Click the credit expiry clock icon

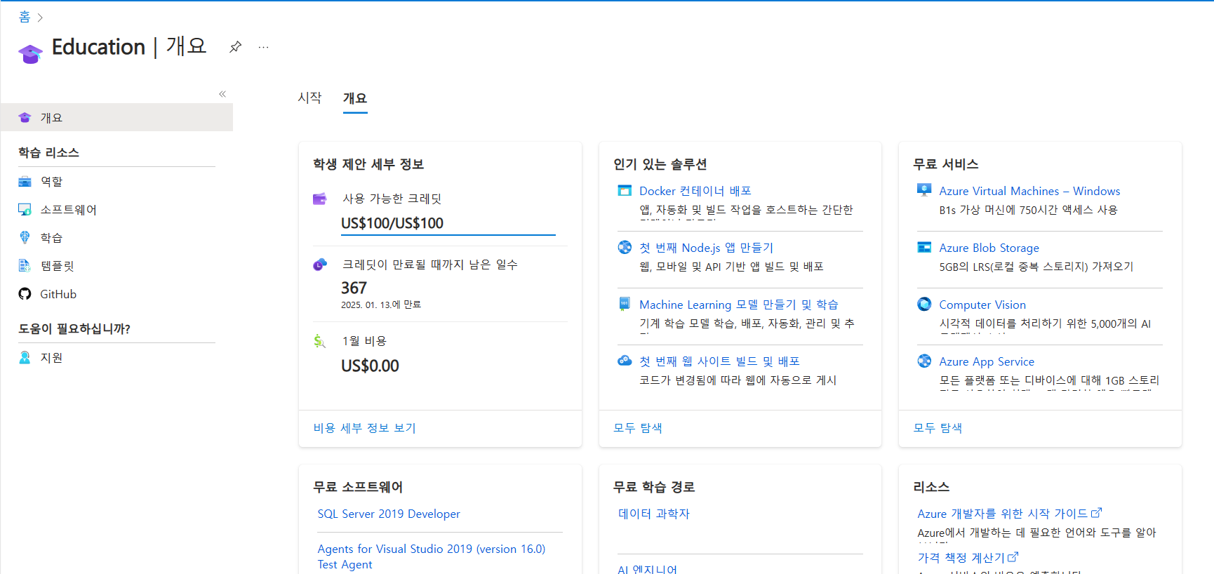tap(320, 265)
